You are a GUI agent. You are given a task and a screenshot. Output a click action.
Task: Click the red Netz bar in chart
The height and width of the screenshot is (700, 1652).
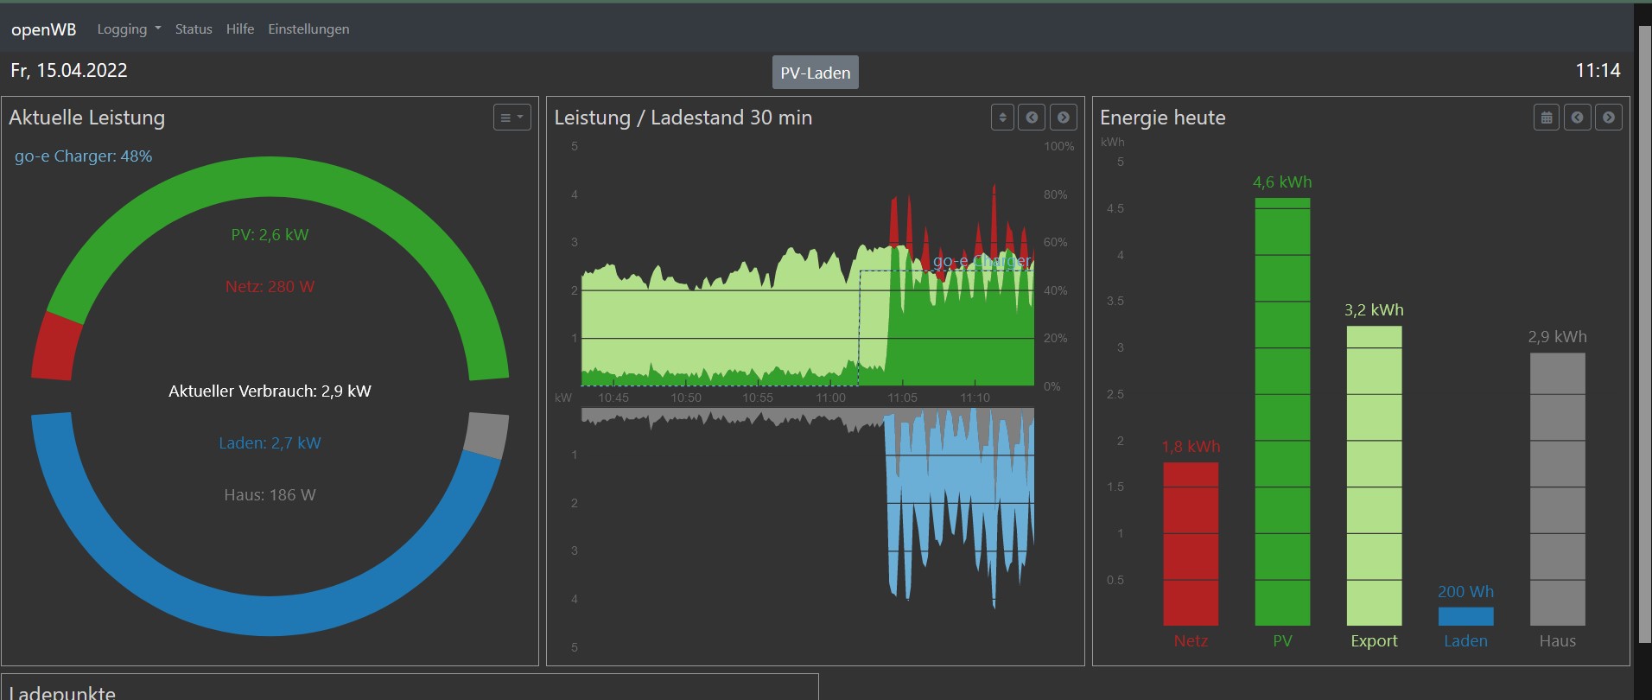tap(1191, 544)
